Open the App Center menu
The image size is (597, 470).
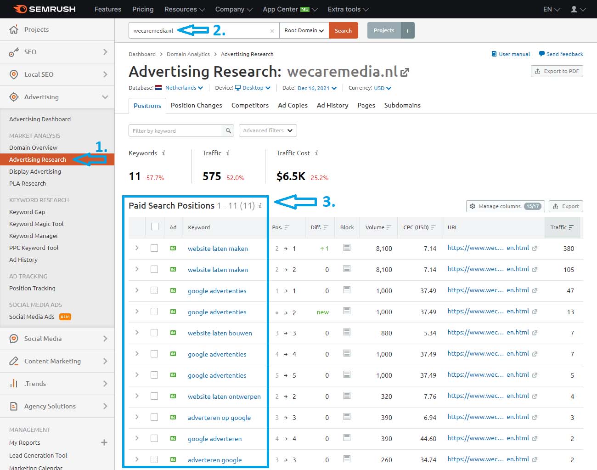[x=290, y=9]
